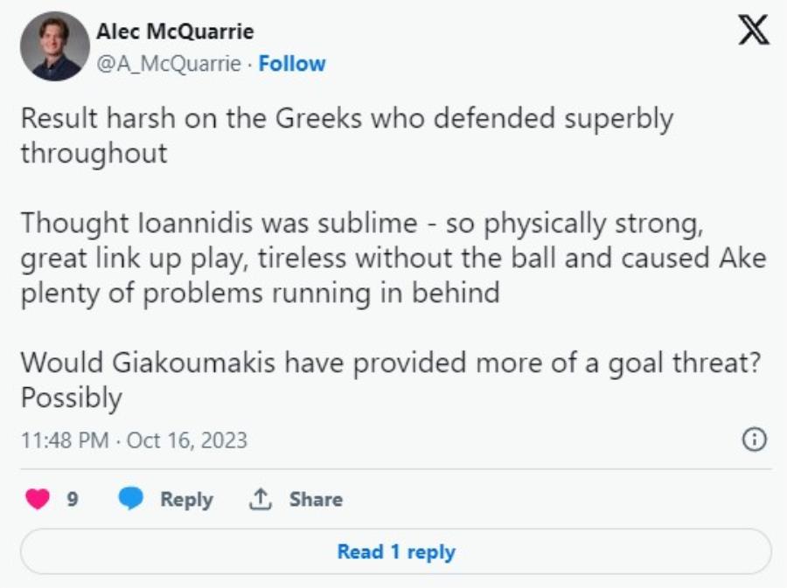This screenshot has width=787, height=588.
Task: Open the "Read 1 reply" button
Action: pos(395,551)
